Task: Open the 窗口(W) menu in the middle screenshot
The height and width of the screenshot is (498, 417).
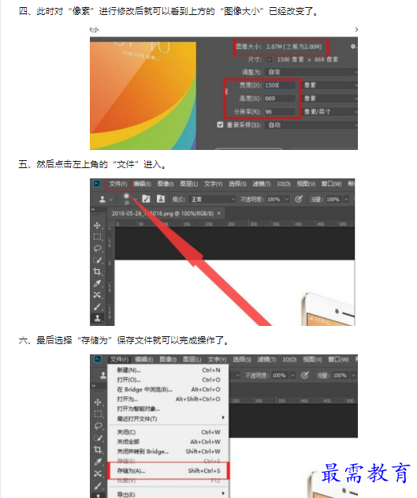Action: pos(331,184)
